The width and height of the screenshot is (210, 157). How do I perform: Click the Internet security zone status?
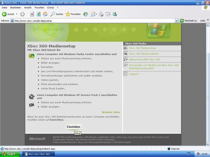(173, 149)
